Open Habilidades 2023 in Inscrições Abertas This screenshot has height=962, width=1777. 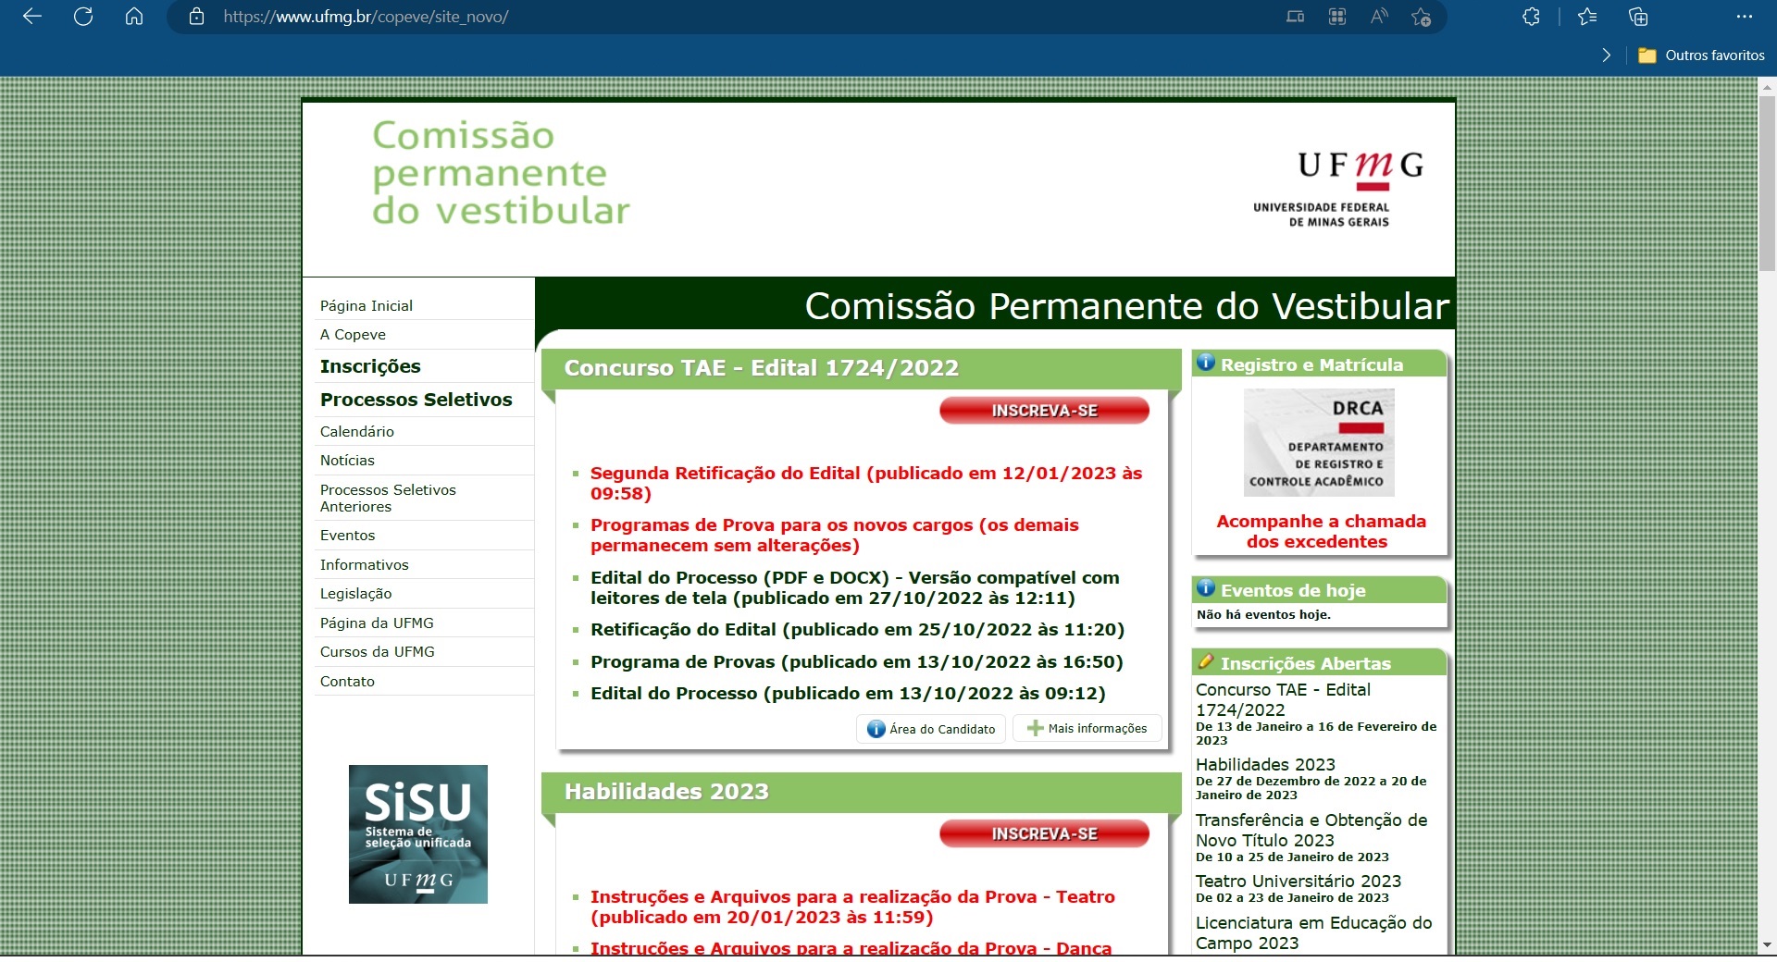point(1265,765)
